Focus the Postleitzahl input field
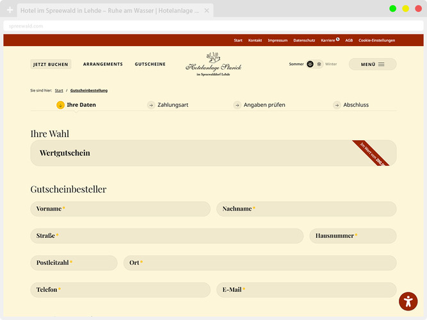The height and width of the screenshot is (320, 427). [x=74, y=263]
